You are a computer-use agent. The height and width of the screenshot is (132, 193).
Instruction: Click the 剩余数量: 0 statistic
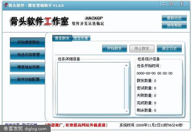pos(147,110)
